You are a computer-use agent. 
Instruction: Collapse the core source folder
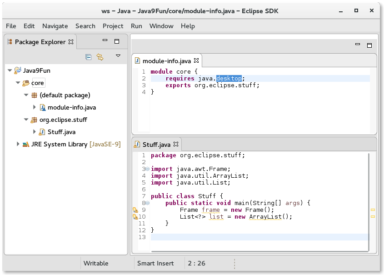[x=18, y=83]
